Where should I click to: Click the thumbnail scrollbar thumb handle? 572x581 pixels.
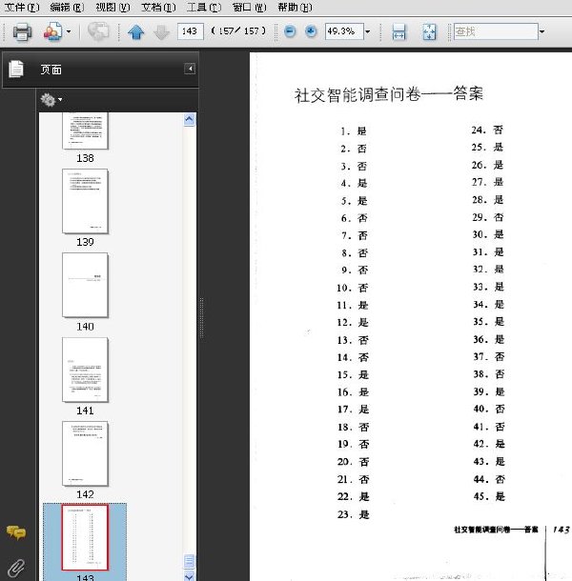[x=189, y=561]
